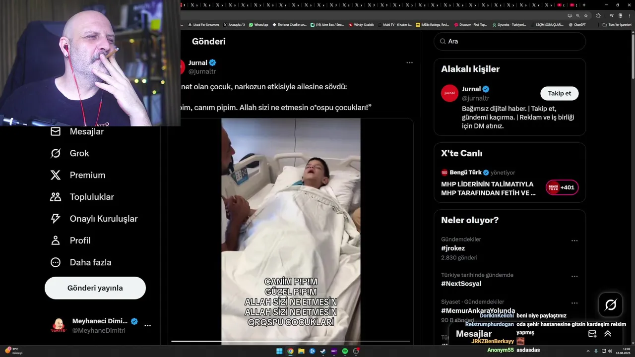The height and width of the screenshot is (357, 635).
Task: Open Grok from the left sidebar
Action: 69,153
